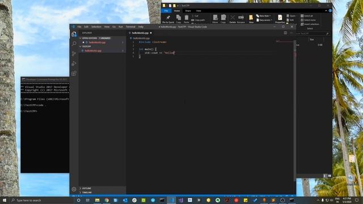Switch File Explorer to details view button
This screenshot has height=204, width=363.
tap(324, 176)
